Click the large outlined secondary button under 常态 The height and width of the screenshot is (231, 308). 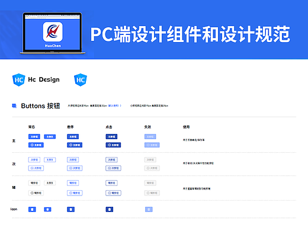click(x=34, y=159)
